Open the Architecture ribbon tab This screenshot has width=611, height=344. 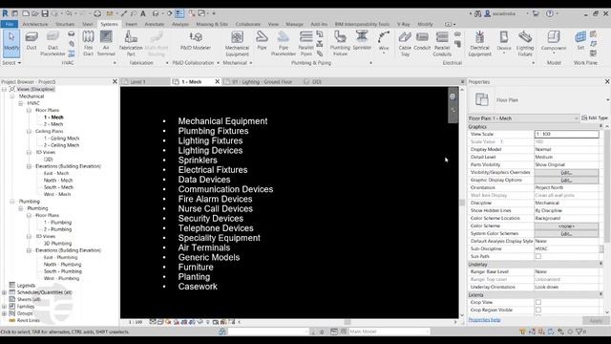tap(35, 24)
